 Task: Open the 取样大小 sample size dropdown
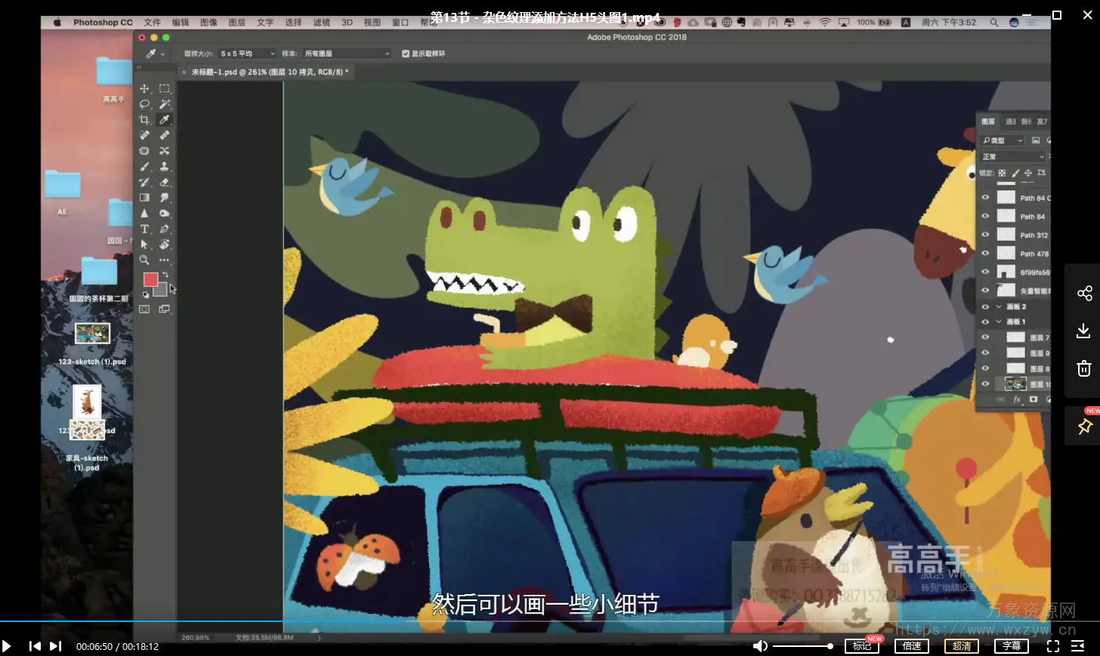point(247,54)
